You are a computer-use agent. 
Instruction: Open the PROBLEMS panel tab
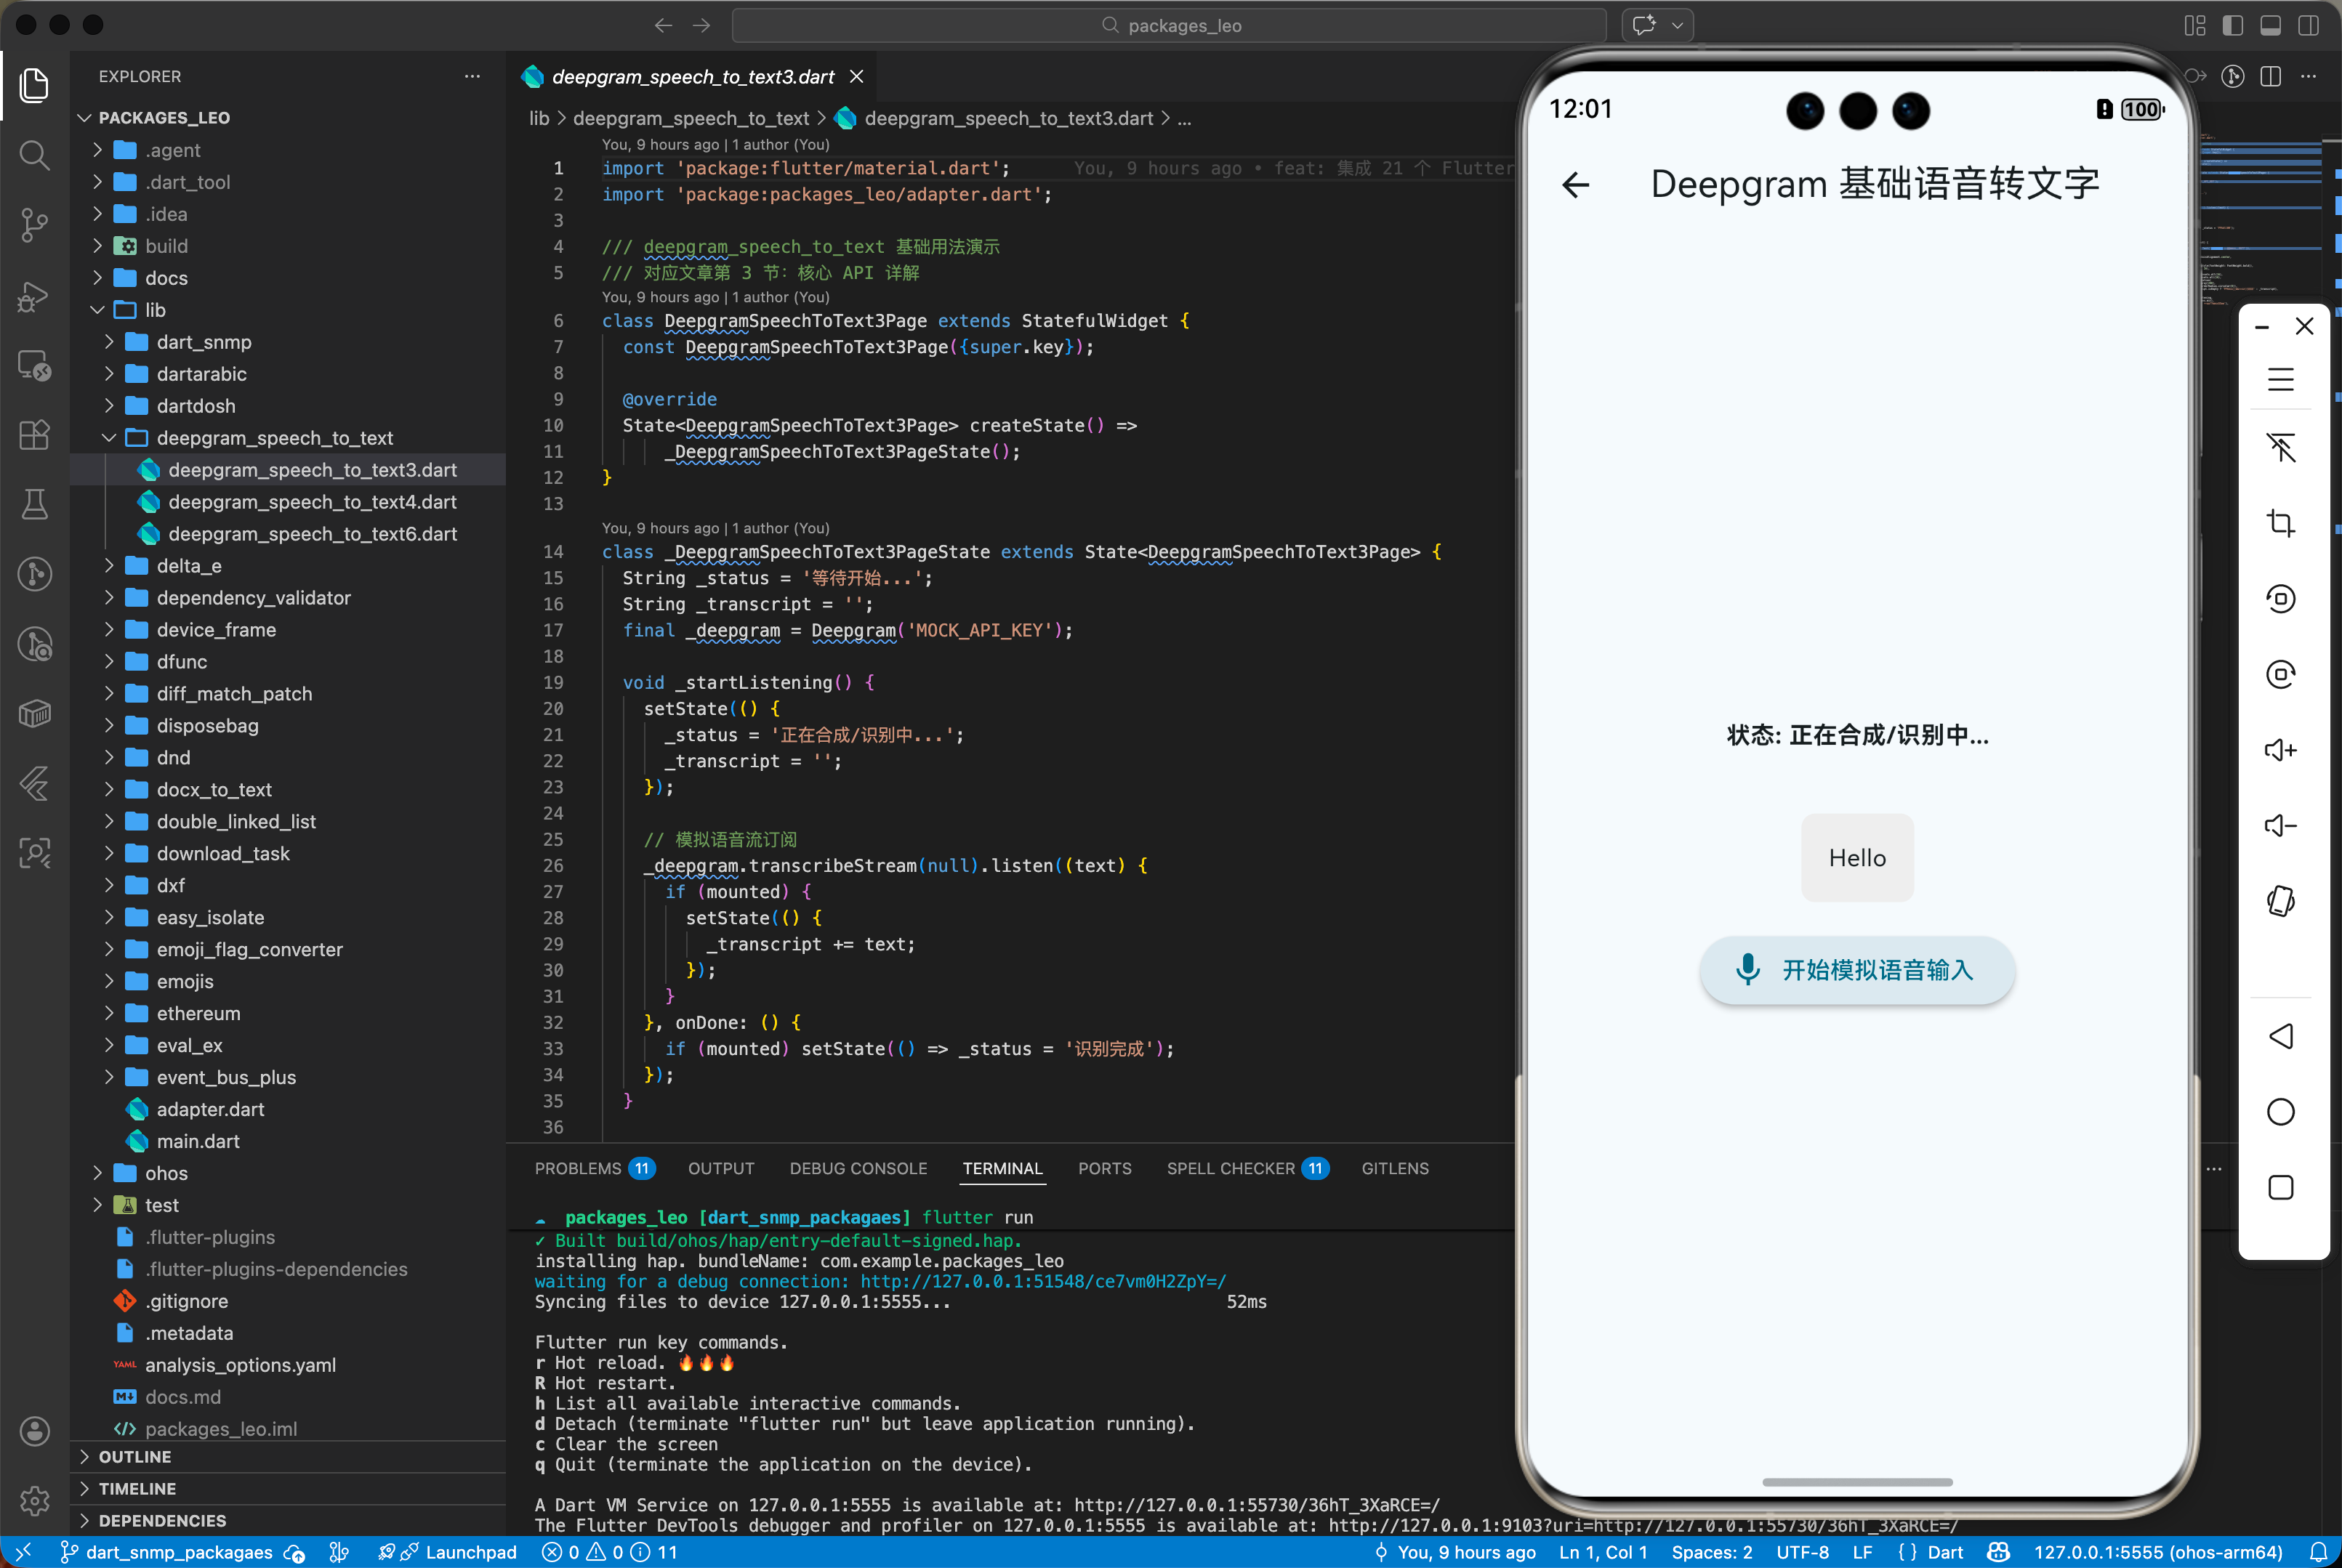[577, 1168]
